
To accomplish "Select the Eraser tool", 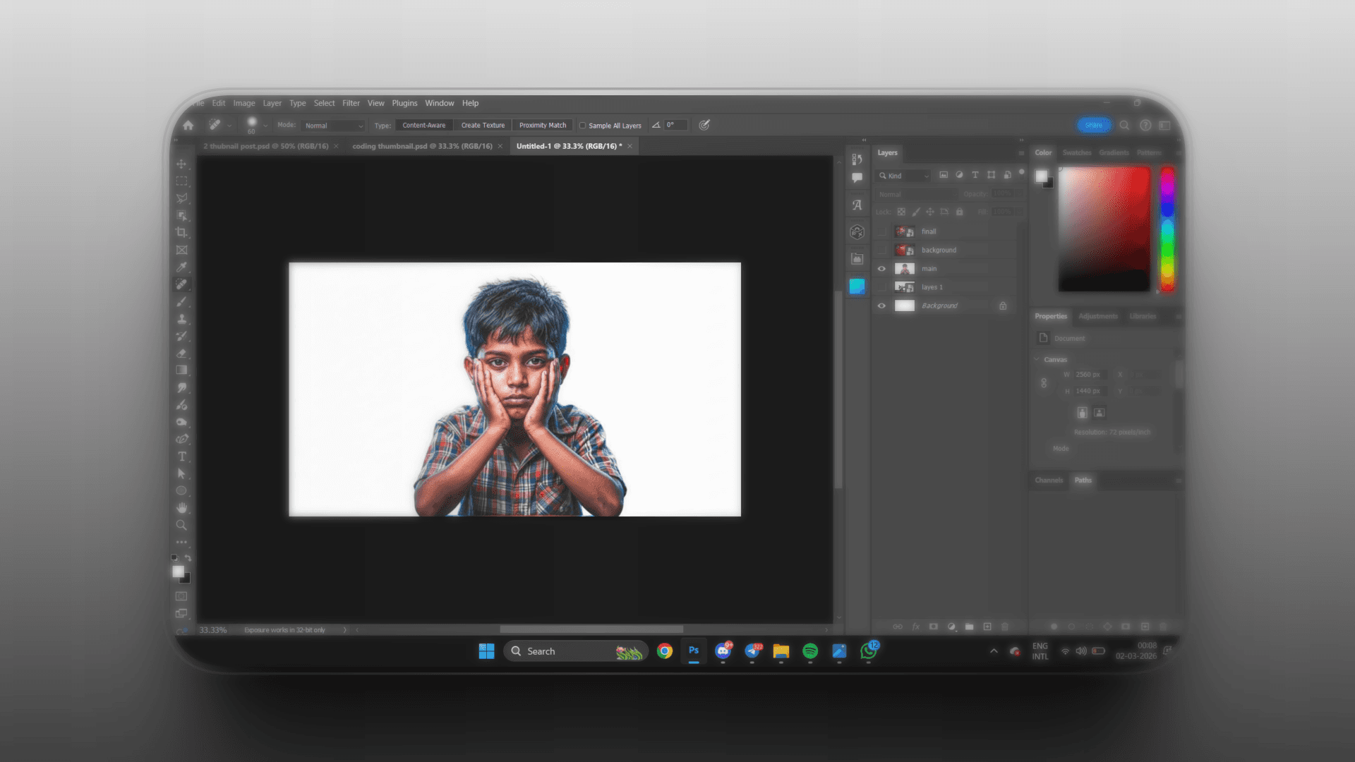I will (181, 353).
